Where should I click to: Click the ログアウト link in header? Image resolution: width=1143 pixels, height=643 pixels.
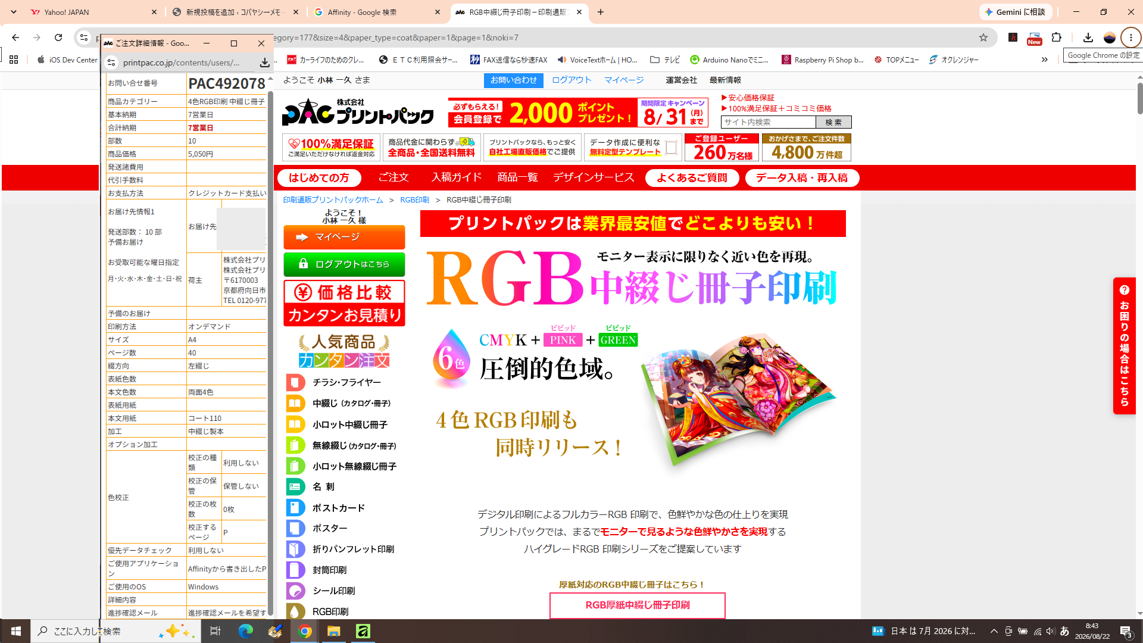point(571,80)
